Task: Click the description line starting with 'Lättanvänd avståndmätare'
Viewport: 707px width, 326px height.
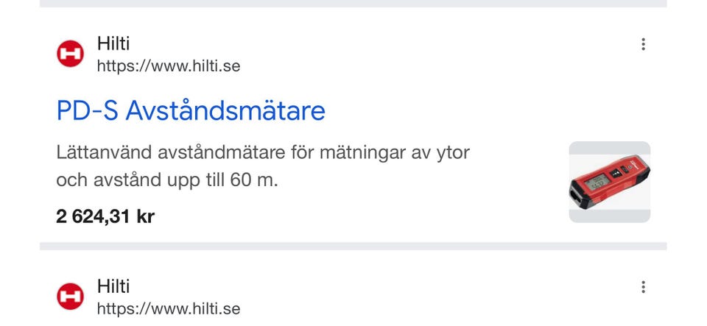Action: click(262, 154)
